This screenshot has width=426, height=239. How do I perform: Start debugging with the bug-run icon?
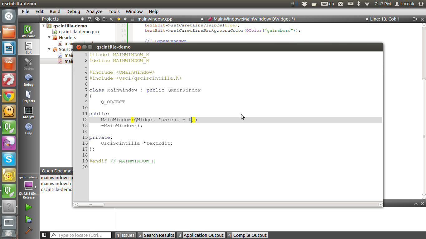click(29, 219)
